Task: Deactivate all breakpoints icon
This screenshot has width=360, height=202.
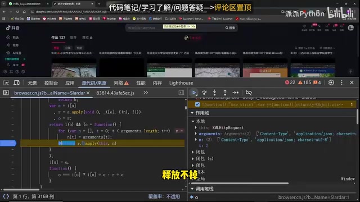Action: 249,93
